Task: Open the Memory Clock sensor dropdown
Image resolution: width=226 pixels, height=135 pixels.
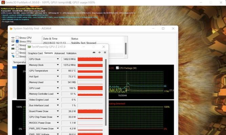Action: click(58, 65)
